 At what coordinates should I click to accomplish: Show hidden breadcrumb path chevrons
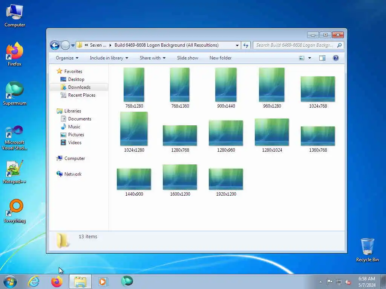86,45
